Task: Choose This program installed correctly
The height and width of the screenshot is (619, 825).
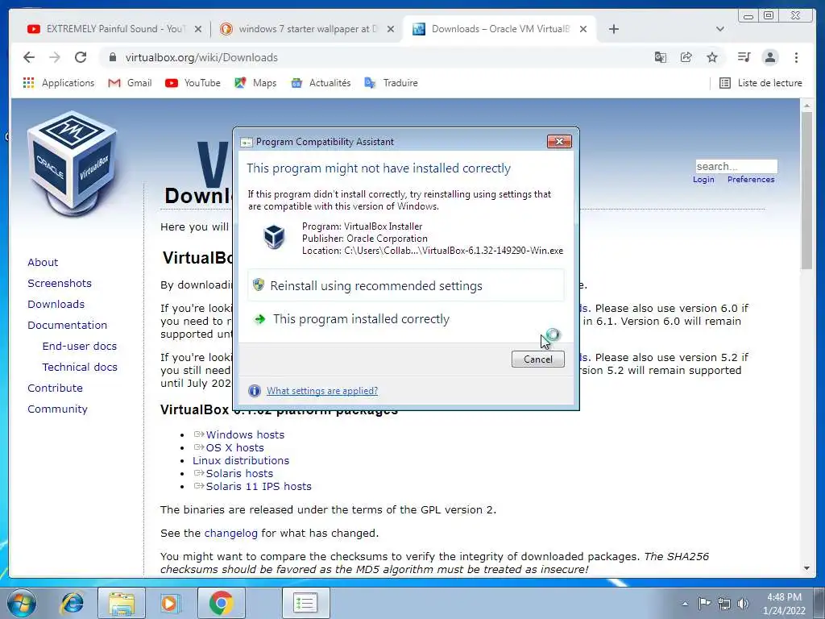Action: point(406,319)
